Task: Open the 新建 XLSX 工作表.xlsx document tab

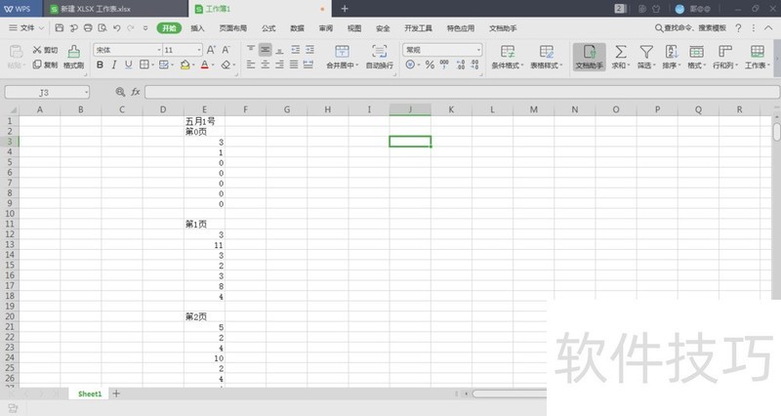Action: point(115,9)
